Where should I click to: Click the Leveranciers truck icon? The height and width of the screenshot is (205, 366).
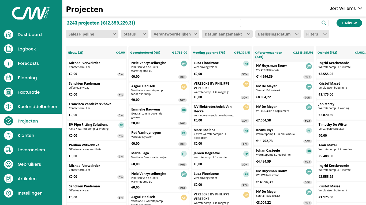[9, 150]
